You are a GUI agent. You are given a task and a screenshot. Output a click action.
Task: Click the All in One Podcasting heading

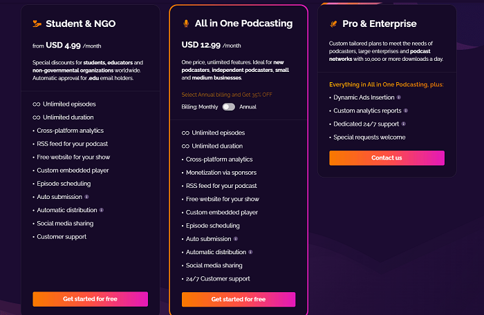pos(243,23)
